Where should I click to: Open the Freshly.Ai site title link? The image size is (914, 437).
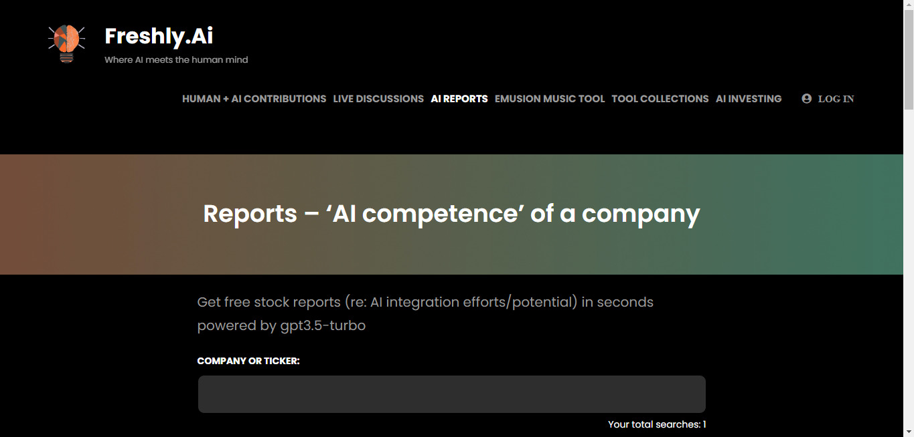159,36
